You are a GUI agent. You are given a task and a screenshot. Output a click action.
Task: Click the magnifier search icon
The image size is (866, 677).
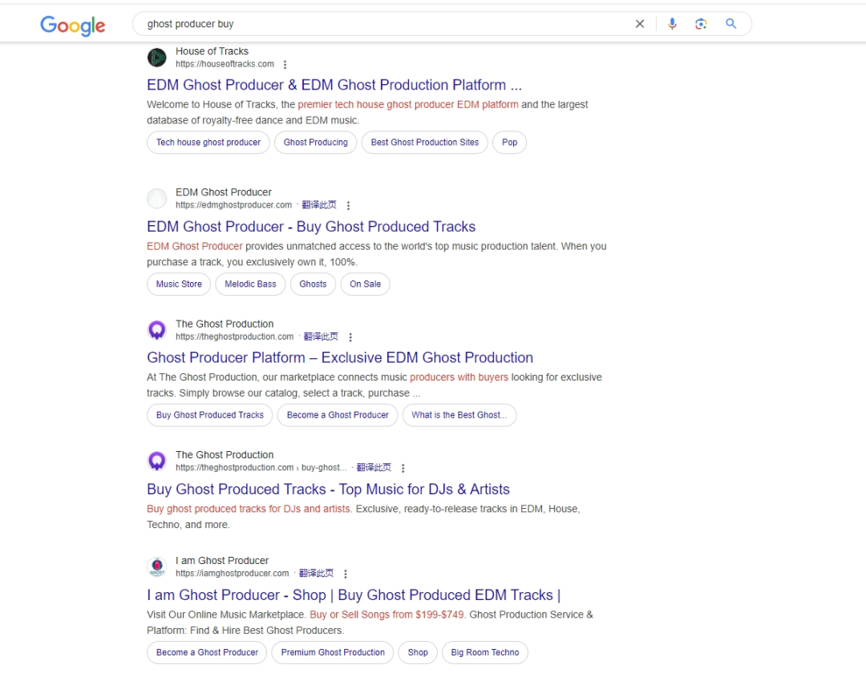(x=730, y=24)
